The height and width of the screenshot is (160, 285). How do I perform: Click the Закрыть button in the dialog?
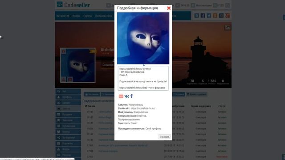point(164,137)
